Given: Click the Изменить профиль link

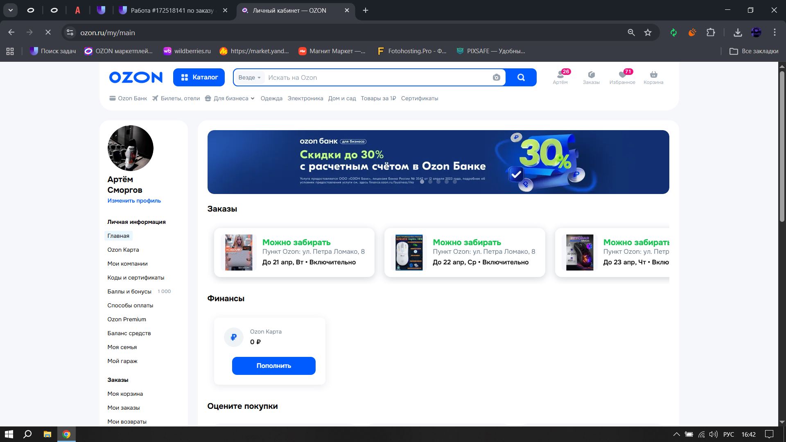Looking at the screenshot, I should pos(134,201).
